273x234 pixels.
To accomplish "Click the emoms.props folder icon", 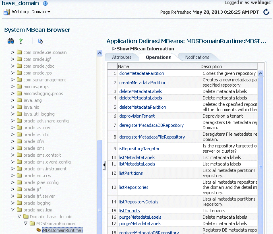I will [19, 86].
